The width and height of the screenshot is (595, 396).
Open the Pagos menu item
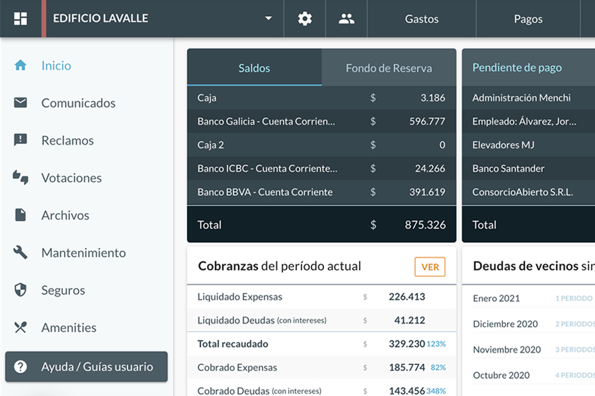pyautogui.click(x=528, y=19)
